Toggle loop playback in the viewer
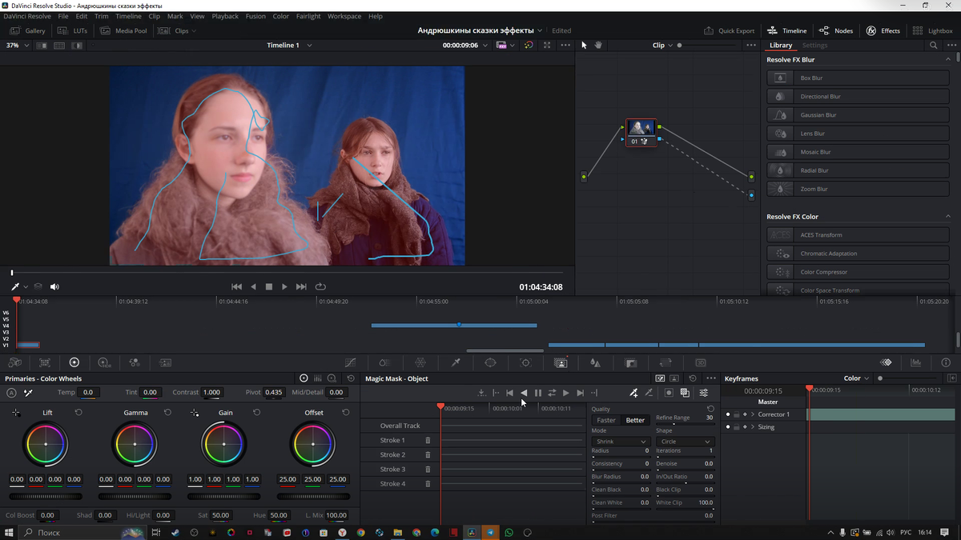 coord(320,286)
